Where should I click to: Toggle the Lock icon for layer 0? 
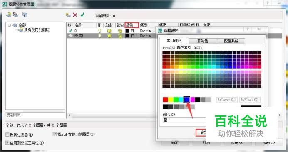point(120,31)
